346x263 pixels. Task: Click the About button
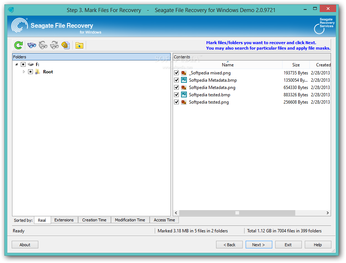[25, 245]
